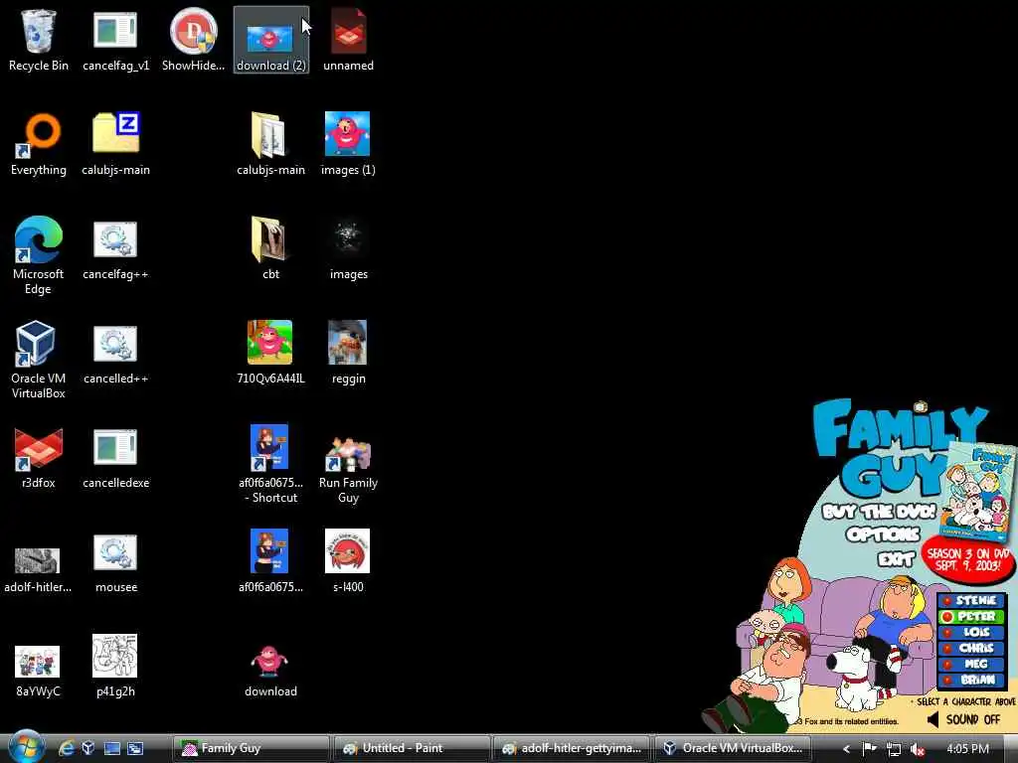Image resolution: width=1018 pixels, height=763 pixels.
Task: Select Chris in Family Guy character list
Action: (x=970, y=648)
